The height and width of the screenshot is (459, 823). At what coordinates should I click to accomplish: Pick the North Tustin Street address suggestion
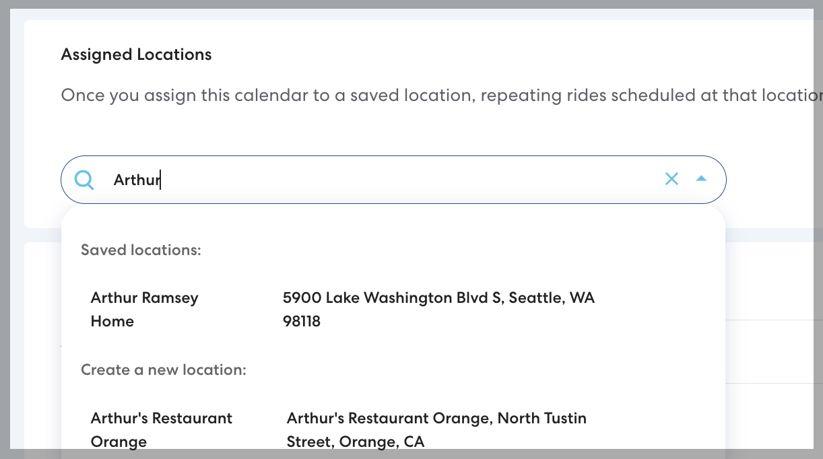pyautogui.click(x=436, y=418)
